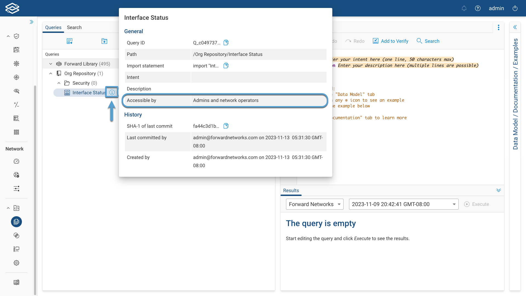Click the Execute button in Results
The width and height of the screenshot is (526, 296).
point(477,204)
